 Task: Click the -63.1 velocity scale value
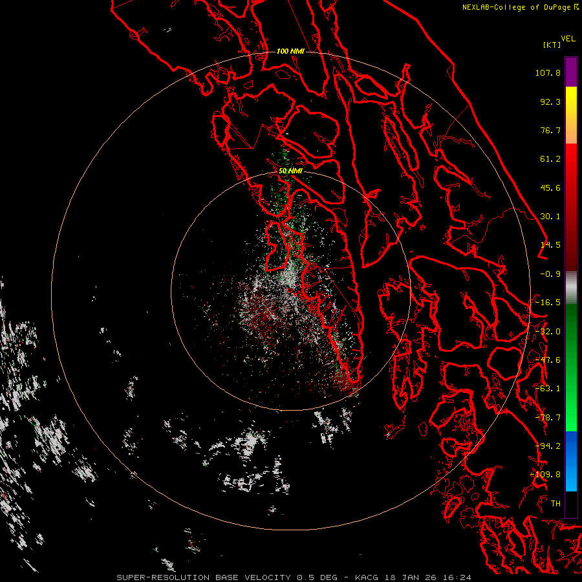tap(548, 389)
